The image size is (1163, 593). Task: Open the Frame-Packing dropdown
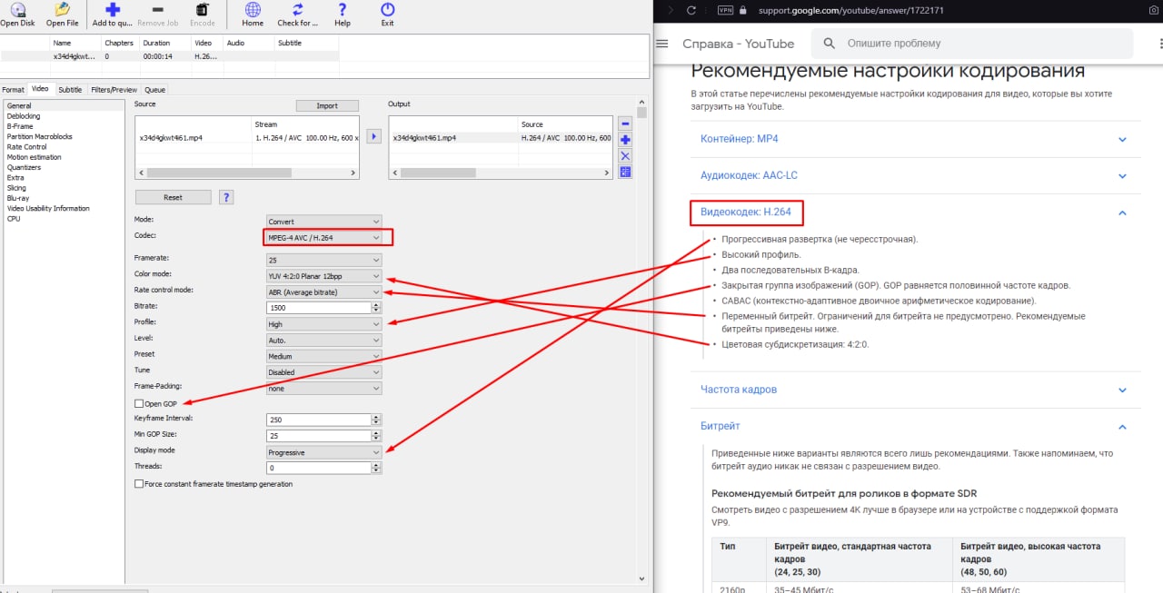click(x=323, y=388)
